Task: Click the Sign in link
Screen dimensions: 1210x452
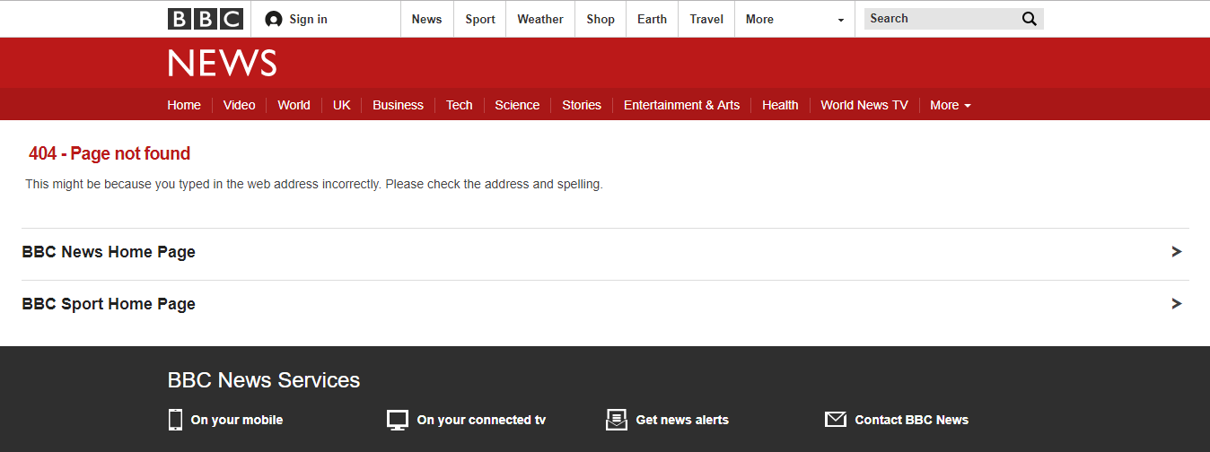Action: pyautogui.click(x=308, y=19)
